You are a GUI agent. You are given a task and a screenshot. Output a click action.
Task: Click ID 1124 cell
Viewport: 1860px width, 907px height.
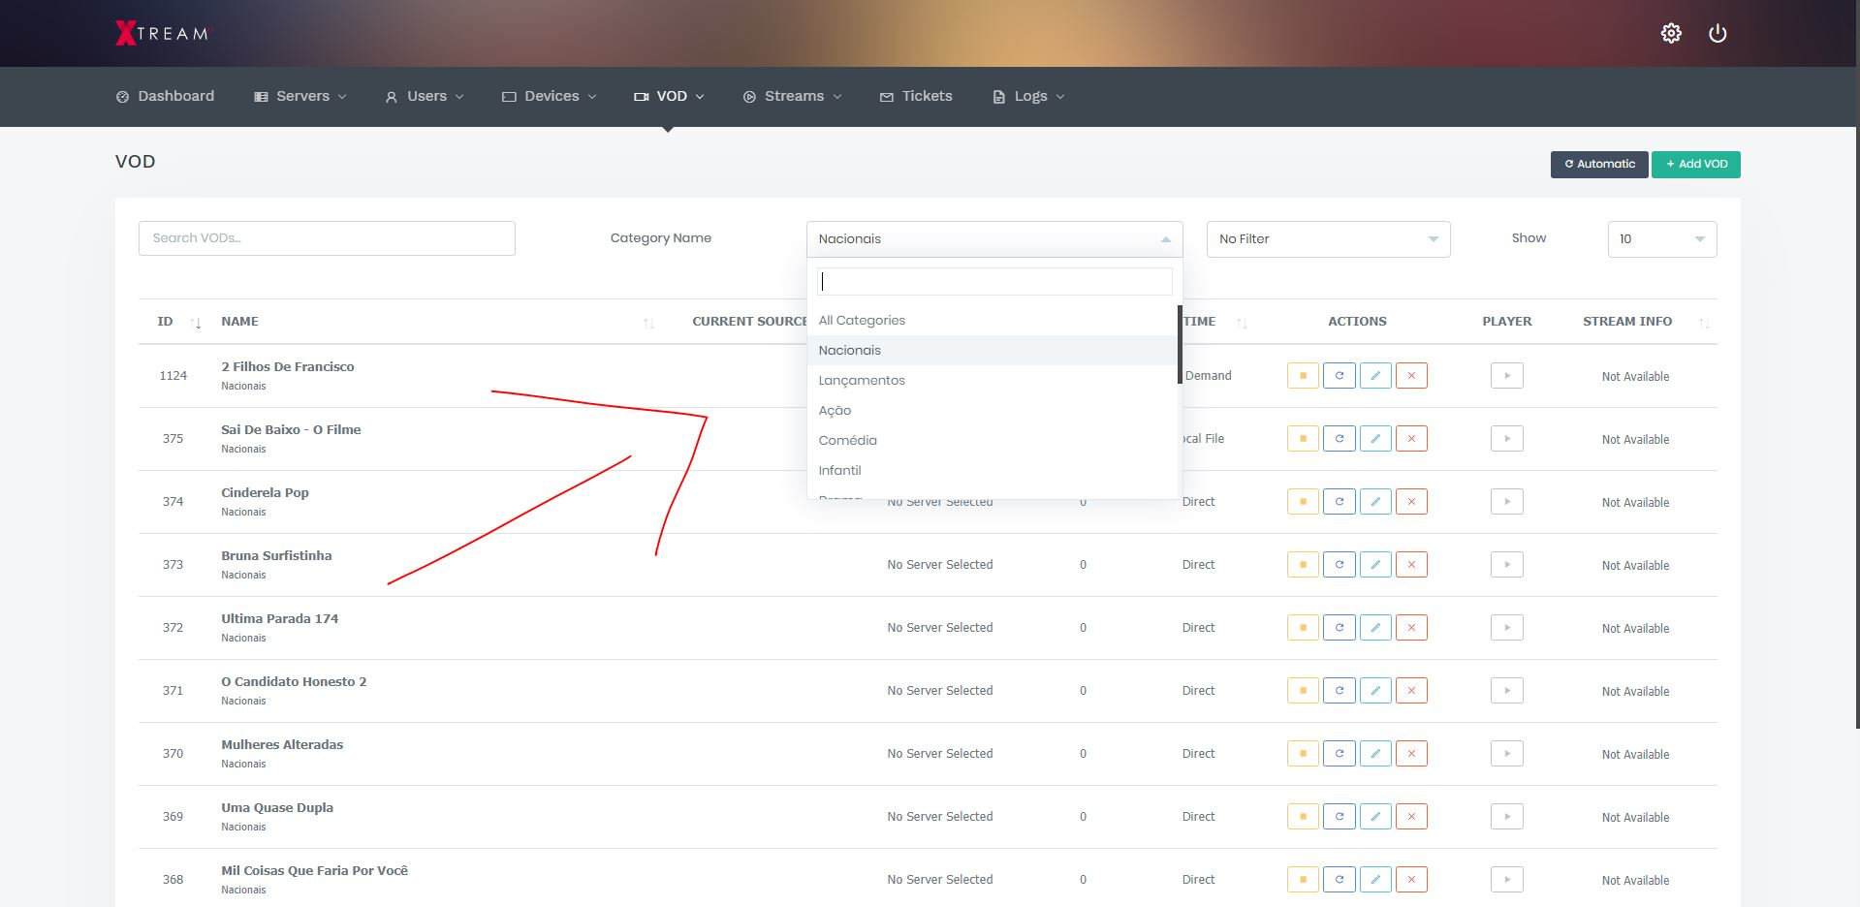(173, 376)
